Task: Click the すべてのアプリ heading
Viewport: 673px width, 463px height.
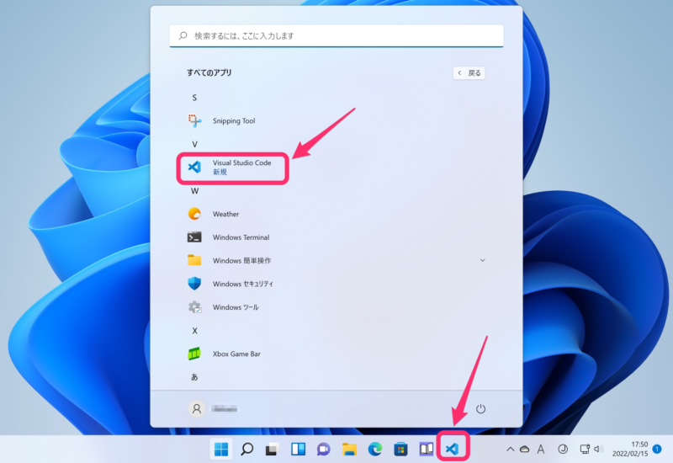Action: coord(209,72)
